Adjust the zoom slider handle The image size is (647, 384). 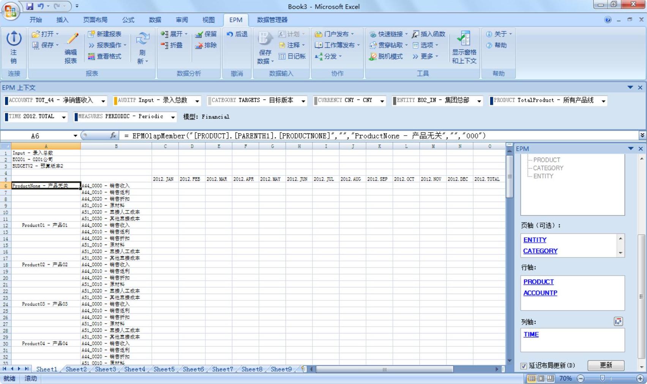[x=602, y=378]
